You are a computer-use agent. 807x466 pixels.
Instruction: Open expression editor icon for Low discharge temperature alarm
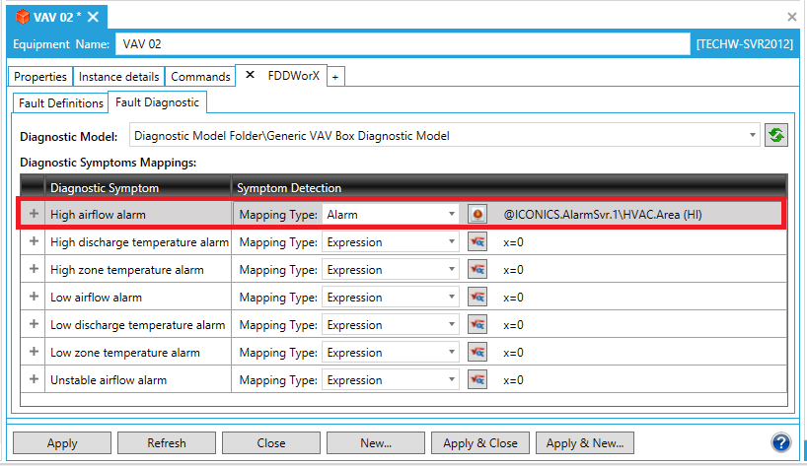click(477, 324)
